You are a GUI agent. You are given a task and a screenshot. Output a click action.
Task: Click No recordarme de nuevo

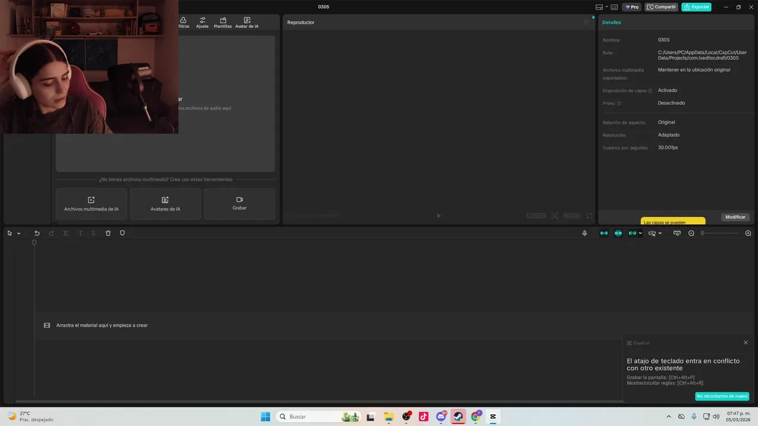[722, 396]
